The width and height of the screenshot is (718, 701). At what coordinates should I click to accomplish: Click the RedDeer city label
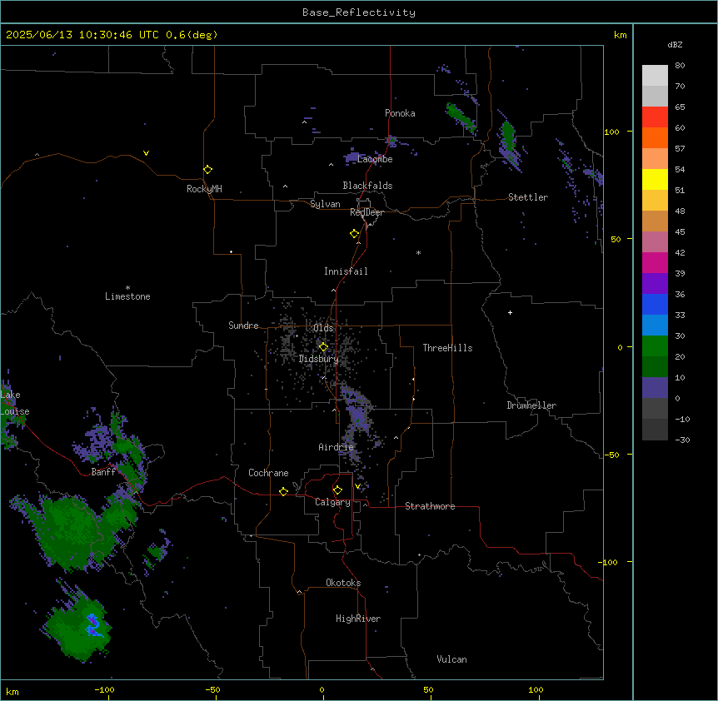(x=366, y=212)
